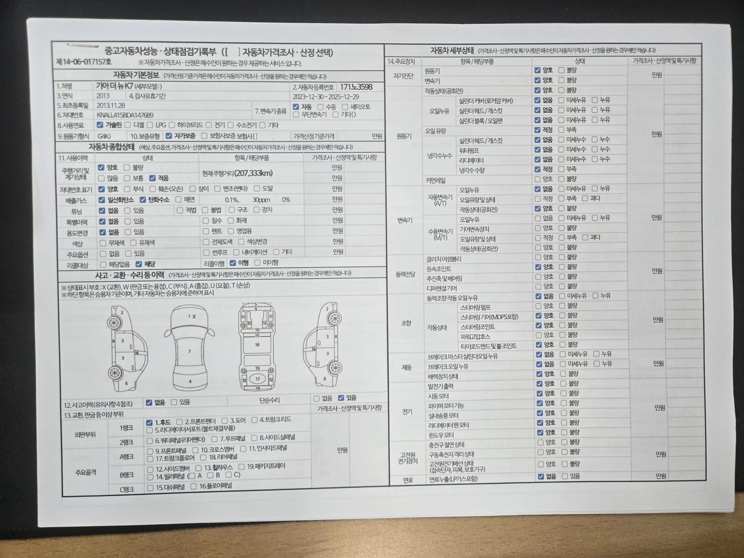Click the top-view car diagram with X mark
The height and width of the screenshot is (558, 744).
(189, 348)
